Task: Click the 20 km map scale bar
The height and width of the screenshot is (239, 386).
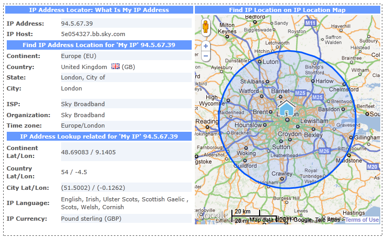Action: [x=242, y=211]
